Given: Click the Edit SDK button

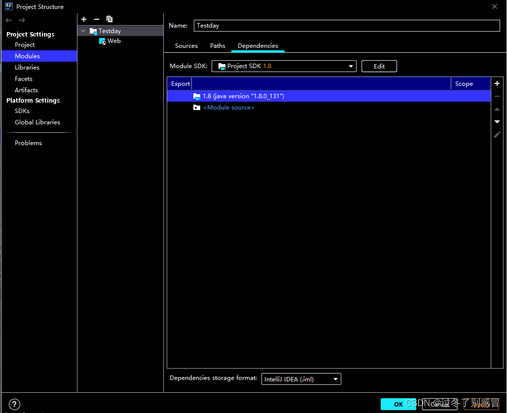Looking at the screenshot, I should [379, 66].
